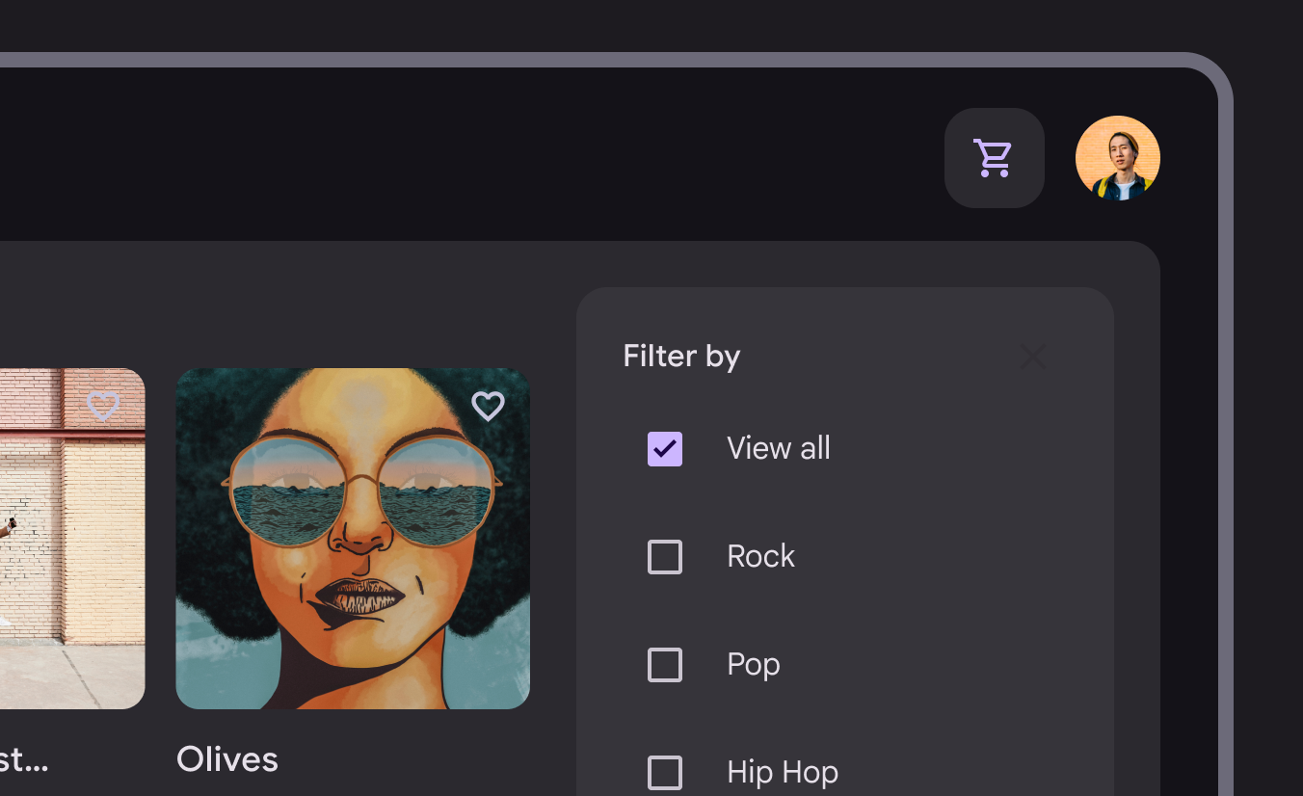Close the Filter by panel
1303x796 pixels.
1033,357
